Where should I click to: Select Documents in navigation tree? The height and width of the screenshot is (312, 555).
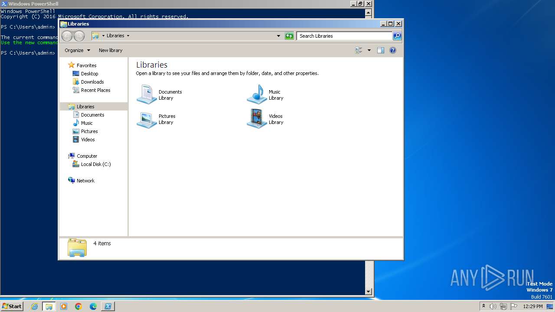[x=92, y=115]
